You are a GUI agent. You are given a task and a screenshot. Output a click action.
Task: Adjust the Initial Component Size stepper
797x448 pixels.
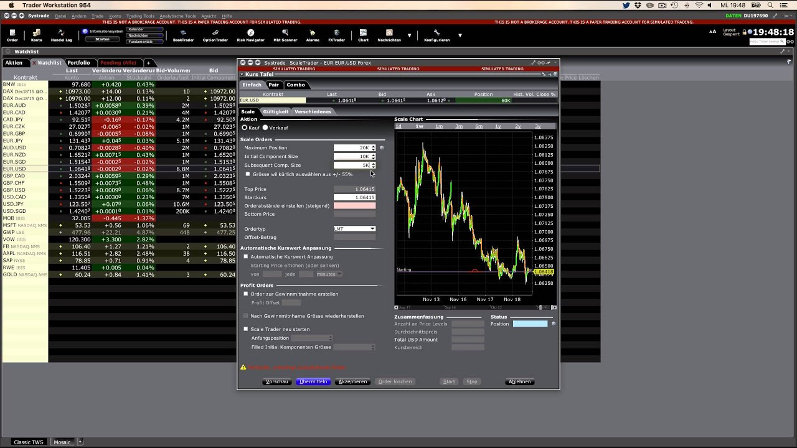tap(373, 156)
